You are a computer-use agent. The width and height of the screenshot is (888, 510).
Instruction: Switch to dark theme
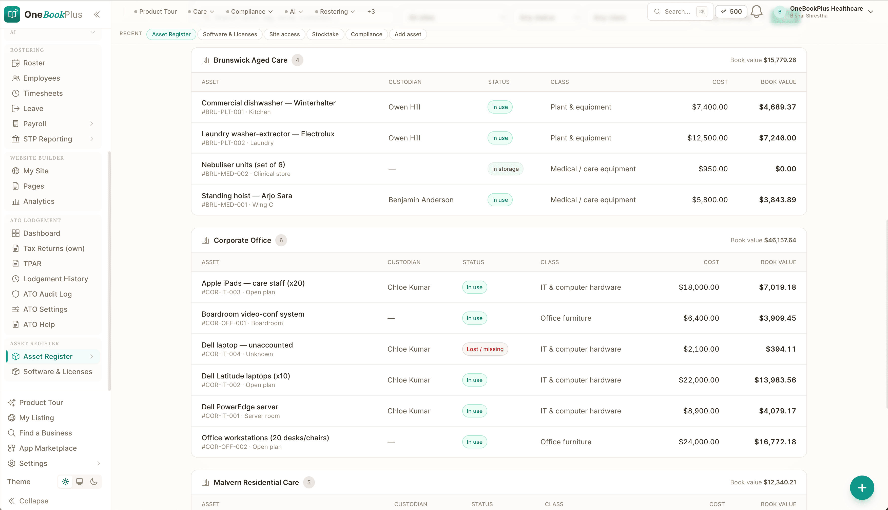94,482
